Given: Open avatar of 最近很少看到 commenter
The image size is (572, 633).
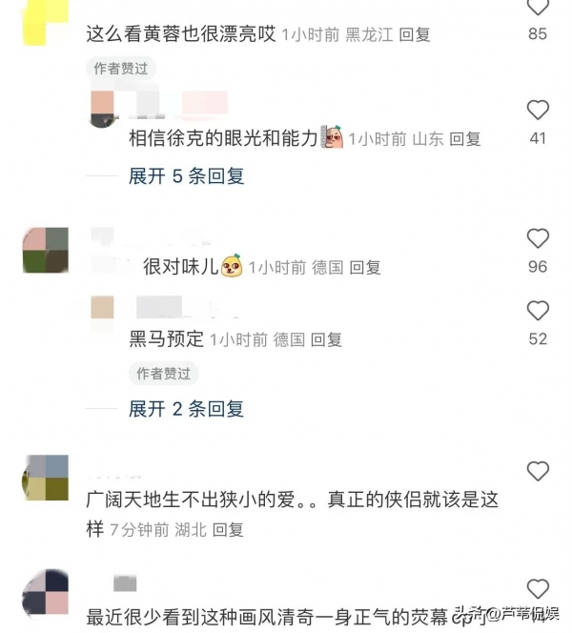Looking at the screenshot, I should [45, 592].
